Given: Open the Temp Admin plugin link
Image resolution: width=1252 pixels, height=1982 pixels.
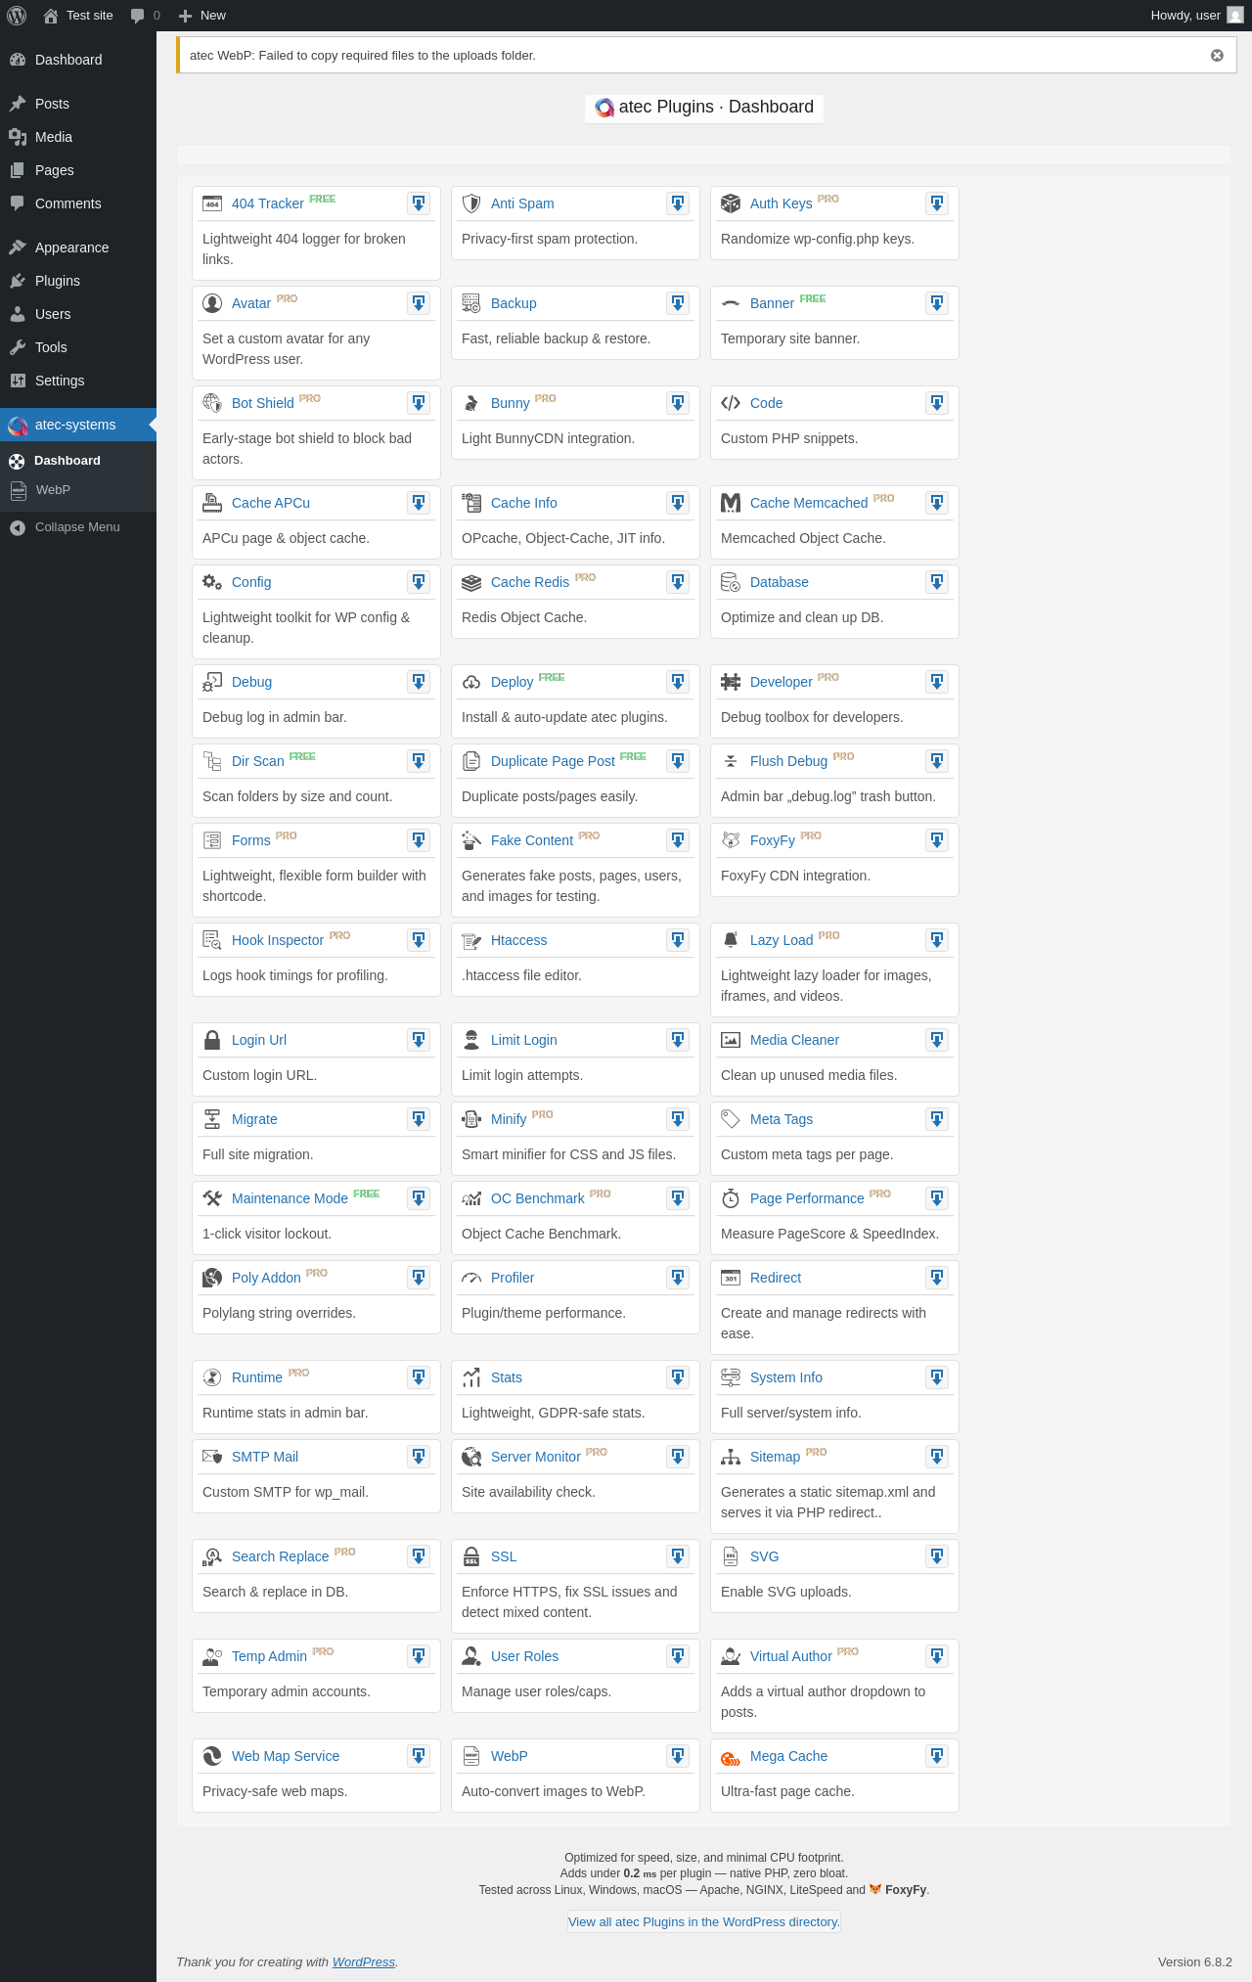Looking at the screenshot, I should tap(269, 1656).
